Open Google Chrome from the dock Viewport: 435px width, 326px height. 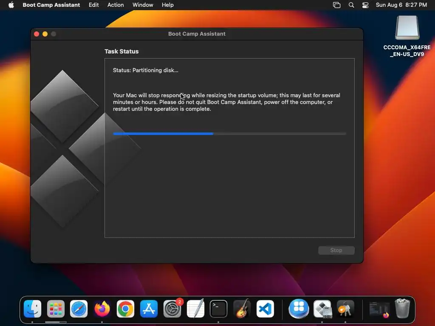(125, 309)
